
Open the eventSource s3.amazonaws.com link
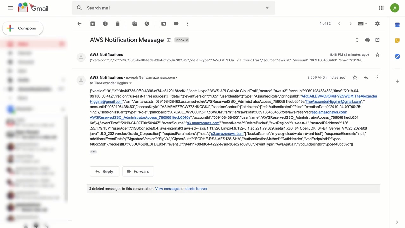click(x=203, y=123)
